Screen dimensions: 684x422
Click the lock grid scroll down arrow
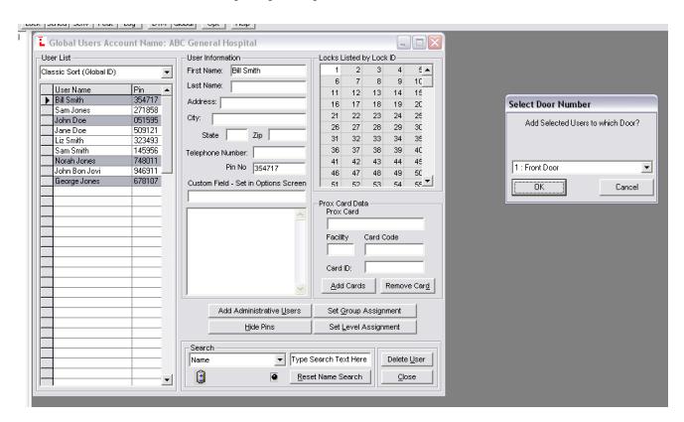tap(428, 181)
